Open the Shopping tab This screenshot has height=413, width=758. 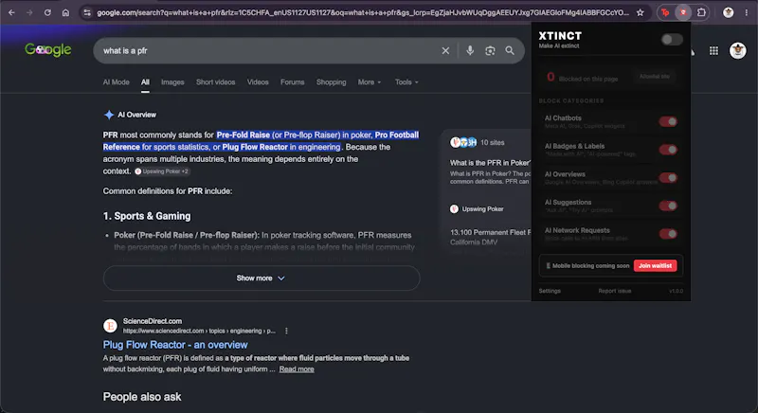[331, 82]
